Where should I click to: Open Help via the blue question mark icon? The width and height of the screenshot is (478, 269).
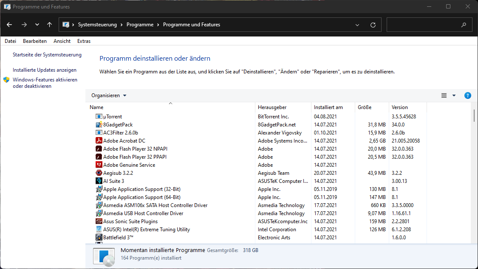click(468, 95)
